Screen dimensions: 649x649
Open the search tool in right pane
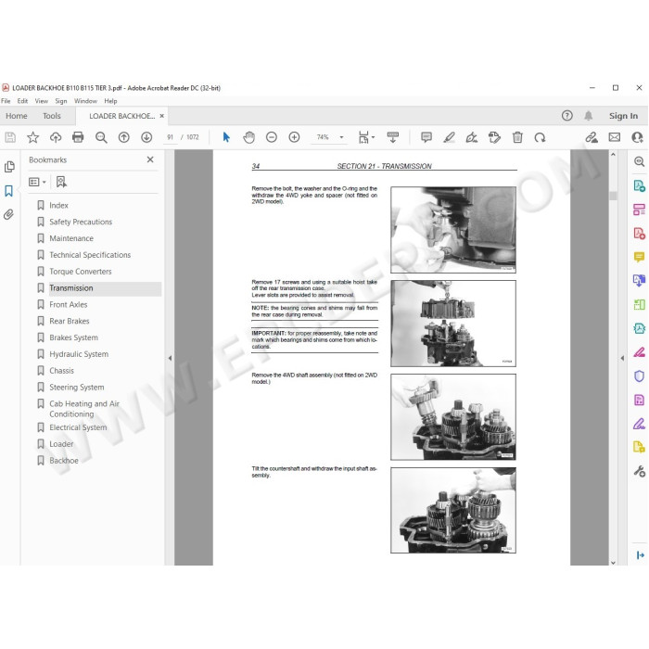coord(640,161)
